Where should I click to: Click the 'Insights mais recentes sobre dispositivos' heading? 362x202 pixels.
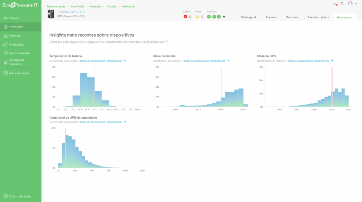click(92, 35)
